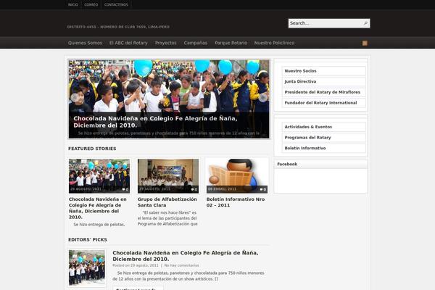Open Quienes Somos menu
The height and width of the screenshot is (290, 435).
pyautogui.click(x=85, y=43)
